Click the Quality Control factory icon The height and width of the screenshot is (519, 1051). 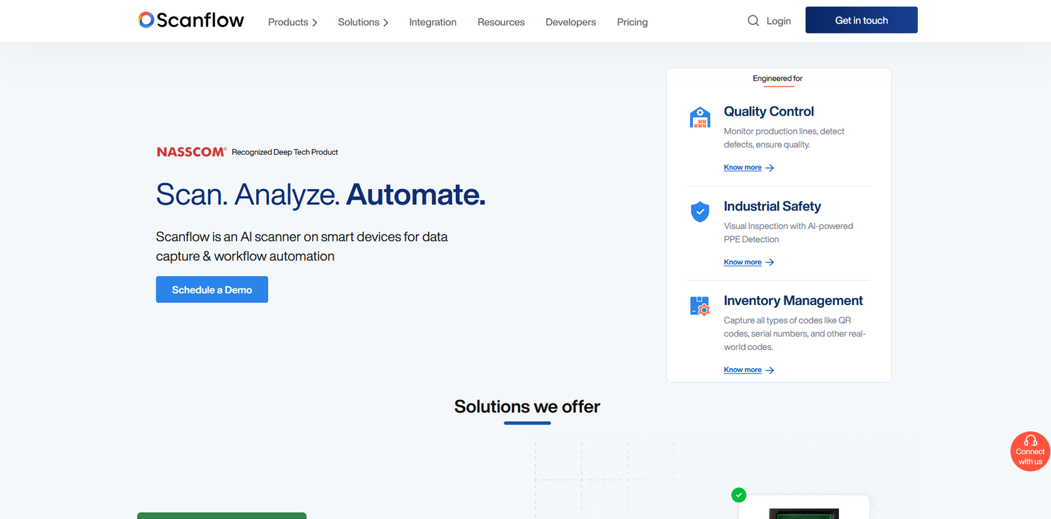tap(700, 117)
